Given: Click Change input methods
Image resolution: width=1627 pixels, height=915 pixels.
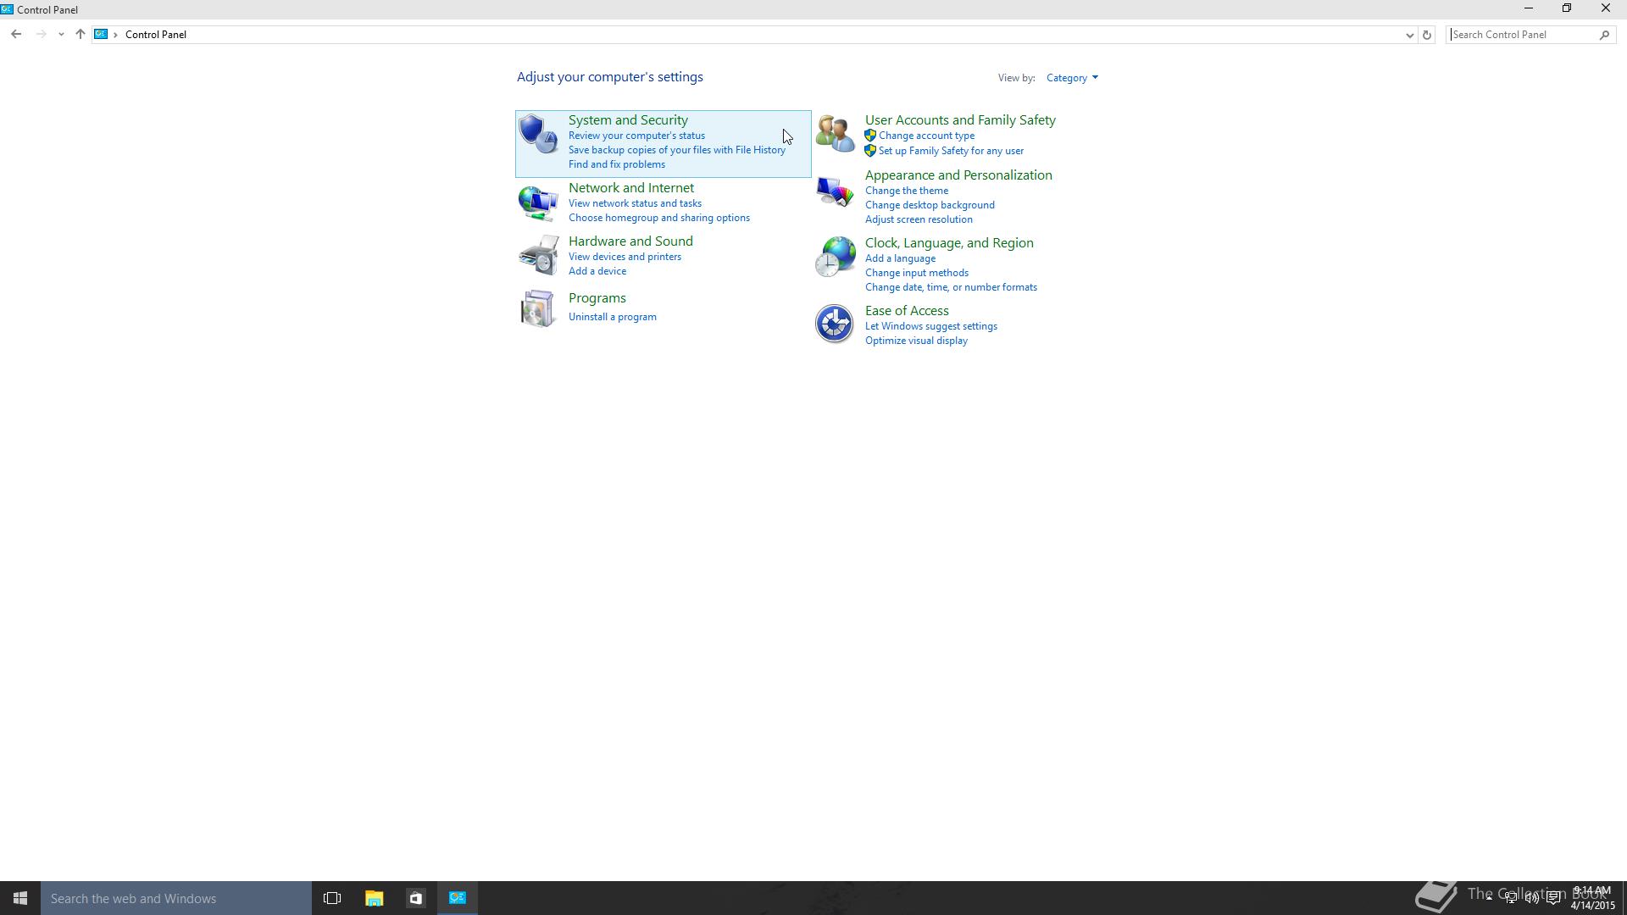Looking at the screenshot, I should [917, 273].
